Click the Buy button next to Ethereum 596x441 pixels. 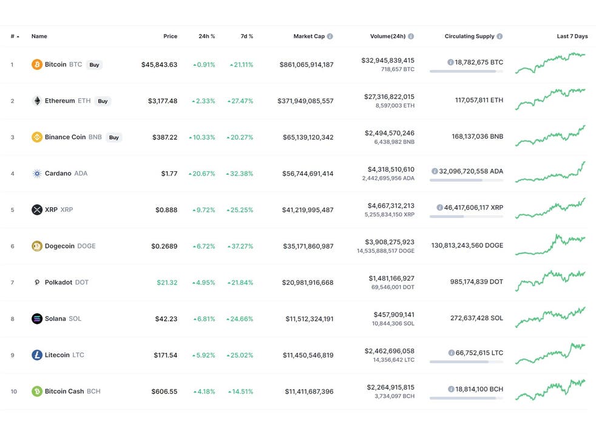[x=103, y=101]
